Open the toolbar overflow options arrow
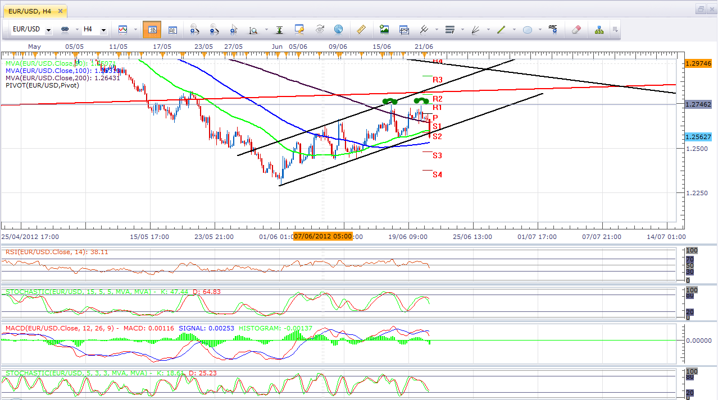 click(615, 29)
